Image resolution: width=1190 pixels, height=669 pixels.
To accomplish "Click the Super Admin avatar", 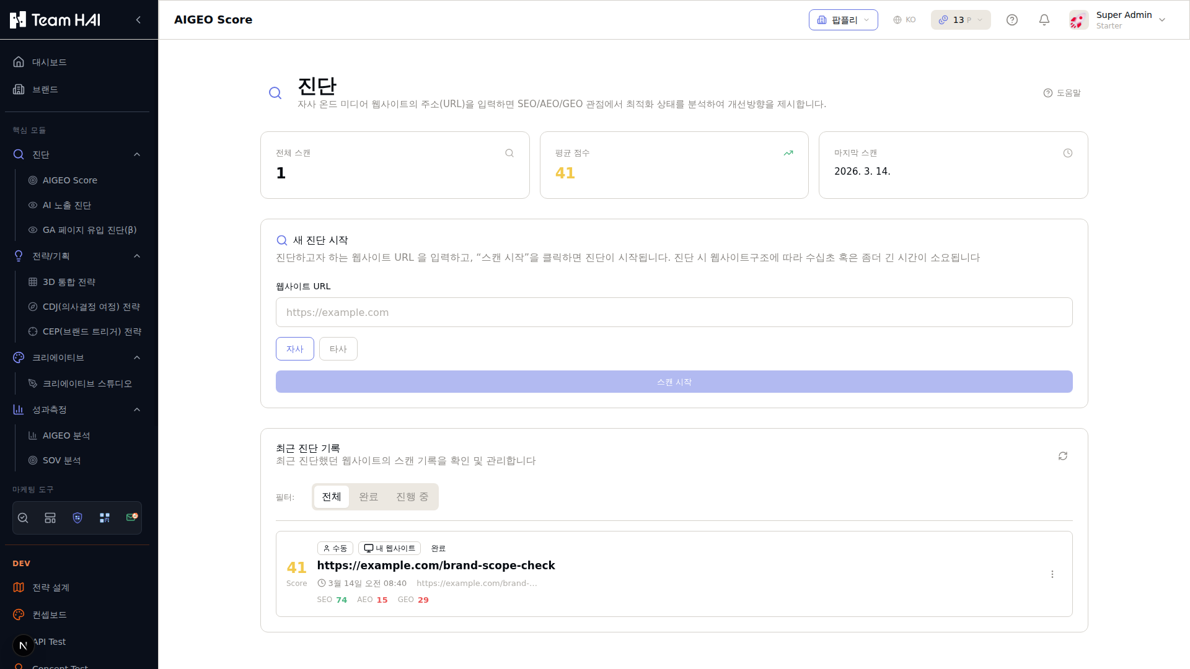I will (x=1079, y=20).
